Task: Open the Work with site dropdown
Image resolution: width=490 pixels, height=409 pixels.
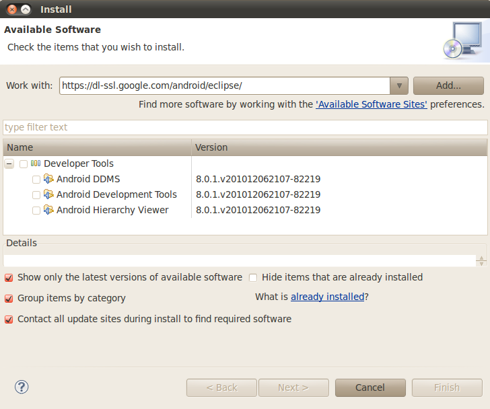Action: (399, 86)
